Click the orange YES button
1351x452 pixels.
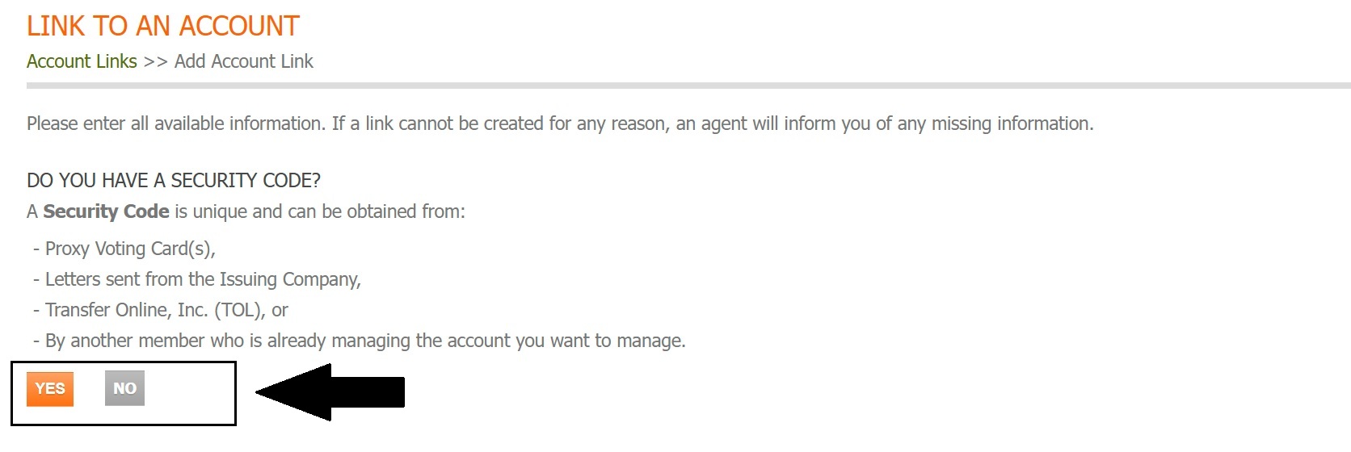[x=50, y=388]
